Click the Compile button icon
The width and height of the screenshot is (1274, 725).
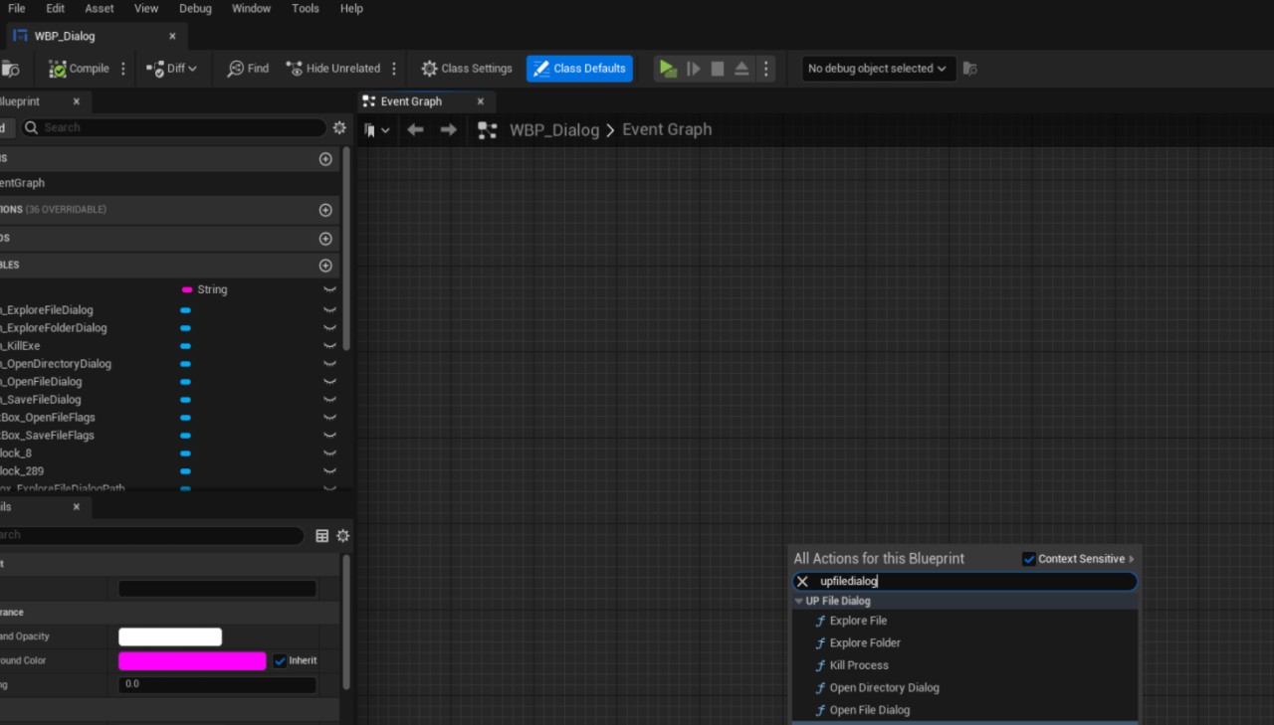pyautogui.click(x=58, y=69)
